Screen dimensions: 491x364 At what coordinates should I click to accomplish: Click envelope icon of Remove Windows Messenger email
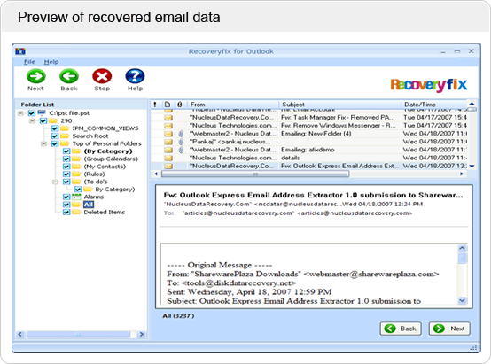[168, 126]
